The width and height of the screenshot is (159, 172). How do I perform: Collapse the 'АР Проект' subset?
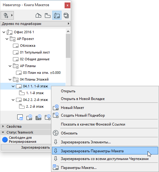coord(7,39)
